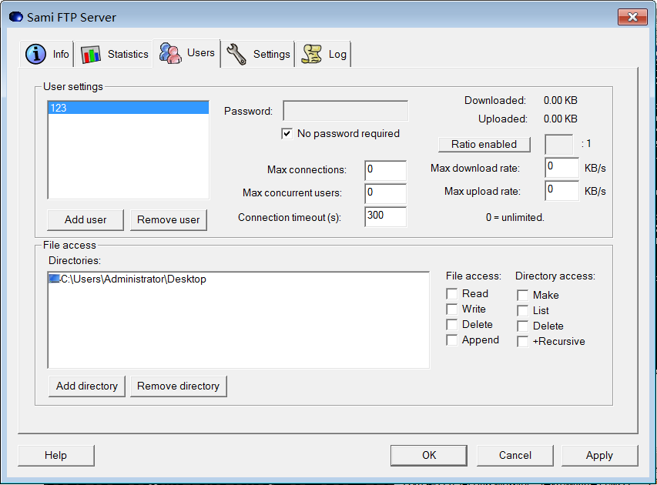Check List directory access
This screenshot has height=485, width=657.
(x=522, y=311)
